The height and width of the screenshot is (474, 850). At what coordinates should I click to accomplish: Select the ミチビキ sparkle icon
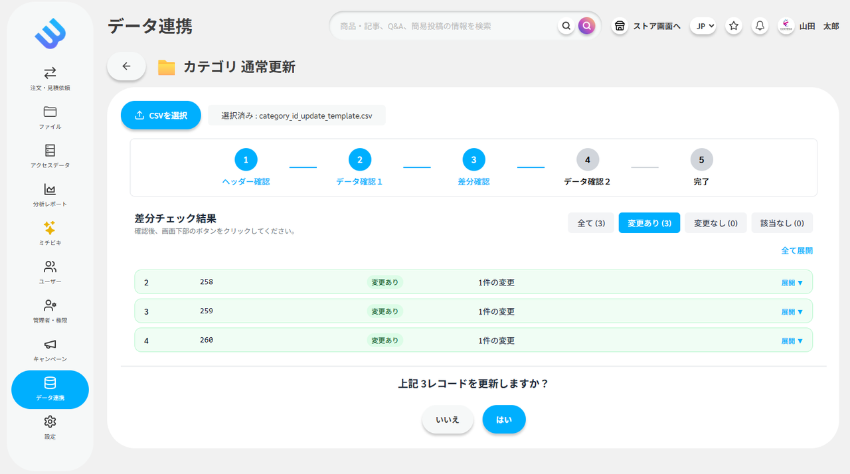pos(49,230)
